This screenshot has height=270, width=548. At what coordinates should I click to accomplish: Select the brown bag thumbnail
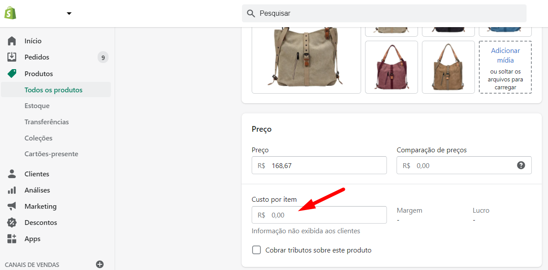pos(448,67)
